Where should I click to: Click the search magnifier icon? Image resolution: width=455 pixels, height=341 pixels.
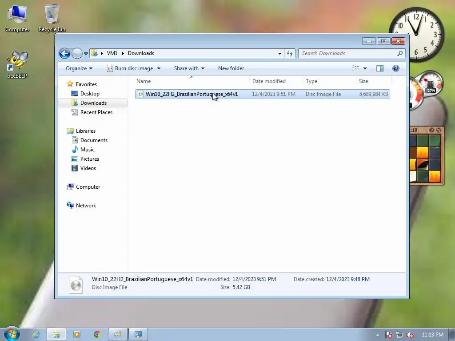400,53
